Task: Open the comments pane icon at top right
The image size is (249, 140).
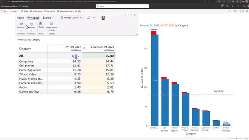Action: click(x=247, y=11)
